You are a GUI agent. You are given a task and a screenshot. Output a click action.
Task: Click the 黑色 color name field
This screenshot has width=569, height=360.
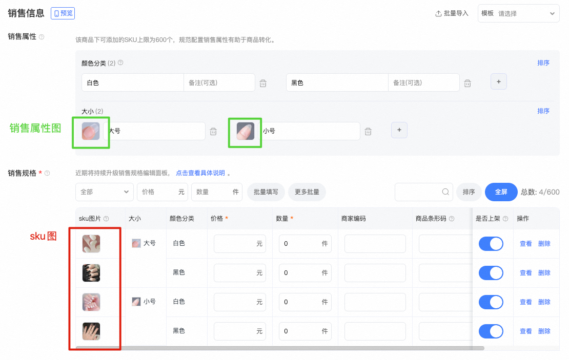click(337, 82)
